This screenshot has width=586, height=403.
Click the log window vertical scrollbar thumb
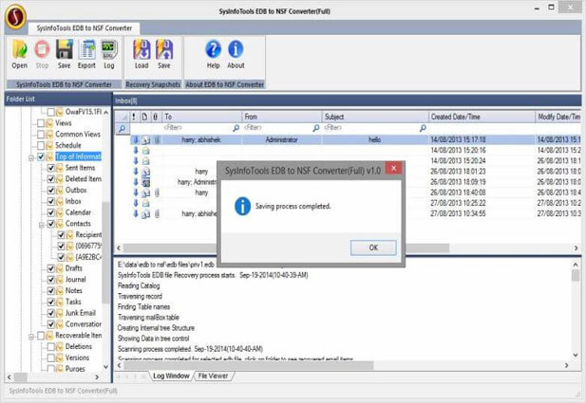(x=576, y=275)
